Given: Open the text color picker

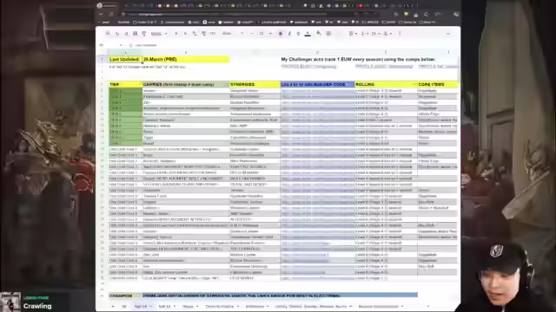Looking at the screenshot, I should point(308,34).
